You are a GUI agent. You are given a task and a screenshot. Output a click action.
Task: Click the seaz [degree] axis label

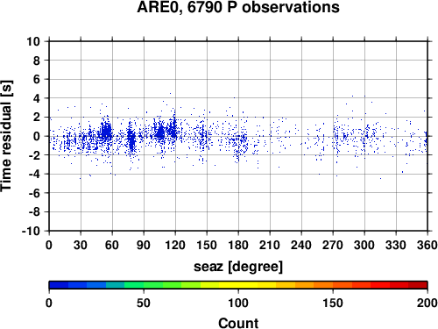[x=238, y=267]
